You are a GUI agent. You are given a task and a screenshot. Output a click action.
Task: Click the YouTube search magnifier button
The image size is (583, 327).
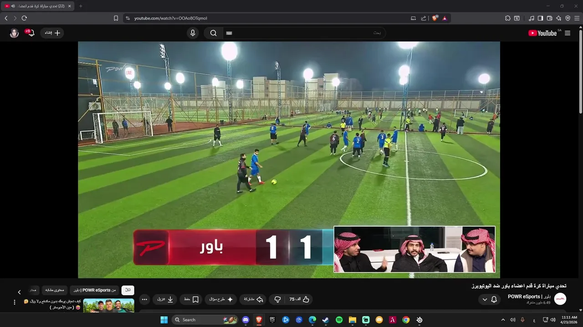(213, 33)
